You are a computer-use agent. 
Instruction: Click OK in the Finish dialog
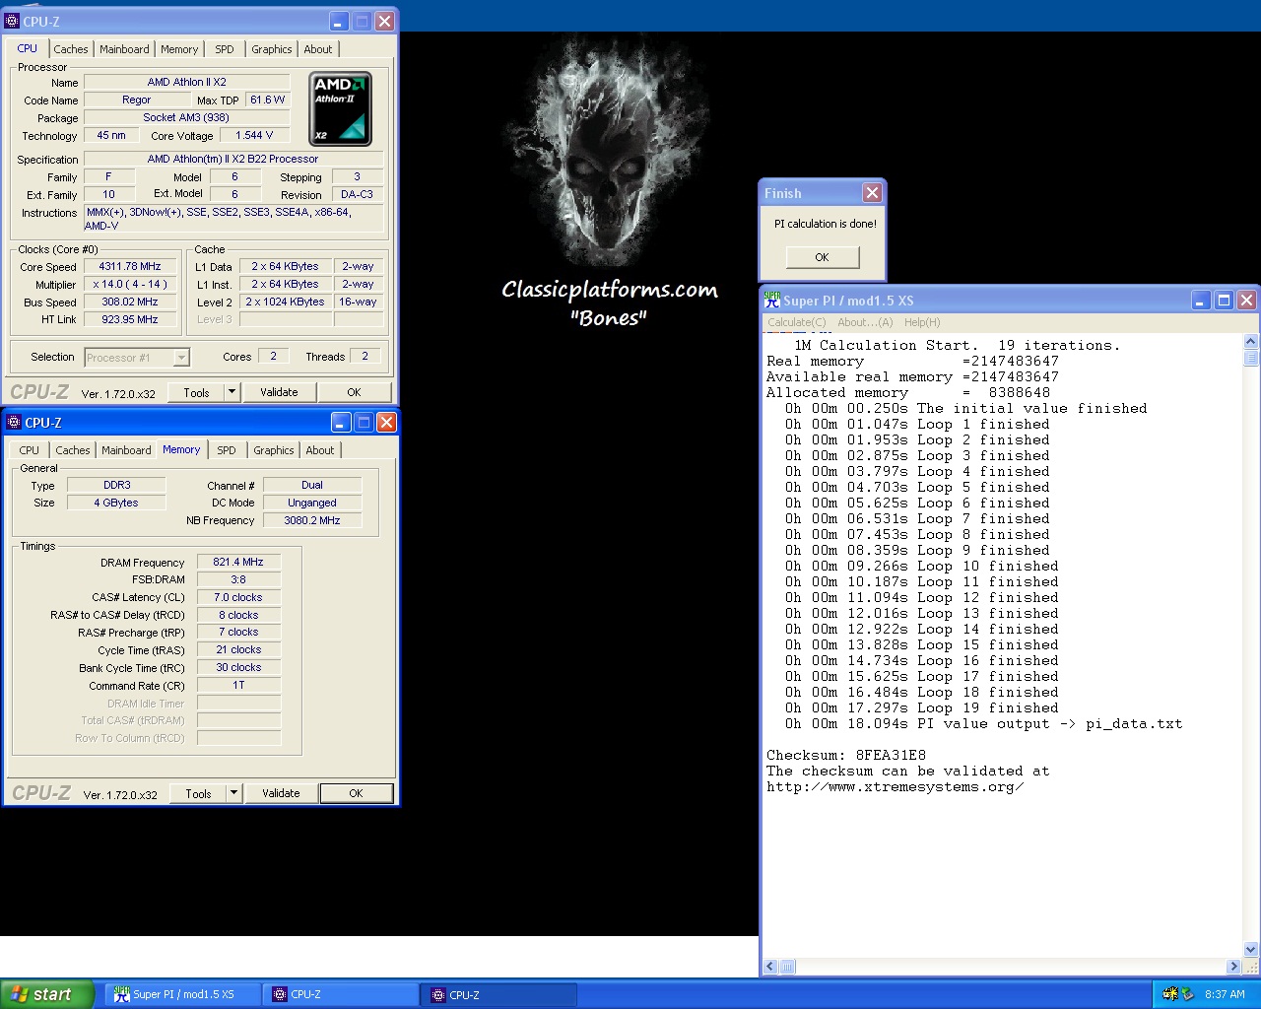[823, 257]
